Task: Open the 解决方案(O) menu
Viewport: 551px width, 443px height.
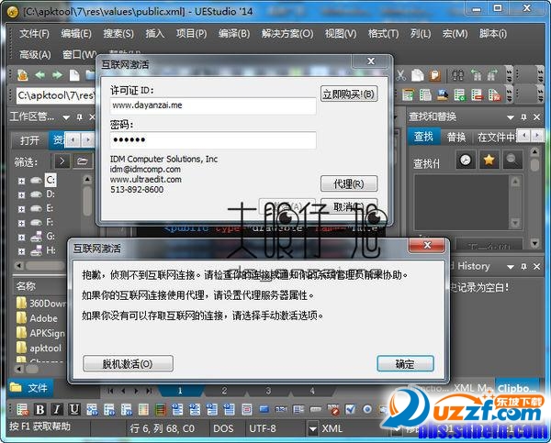Action: (x=287, y=34)
